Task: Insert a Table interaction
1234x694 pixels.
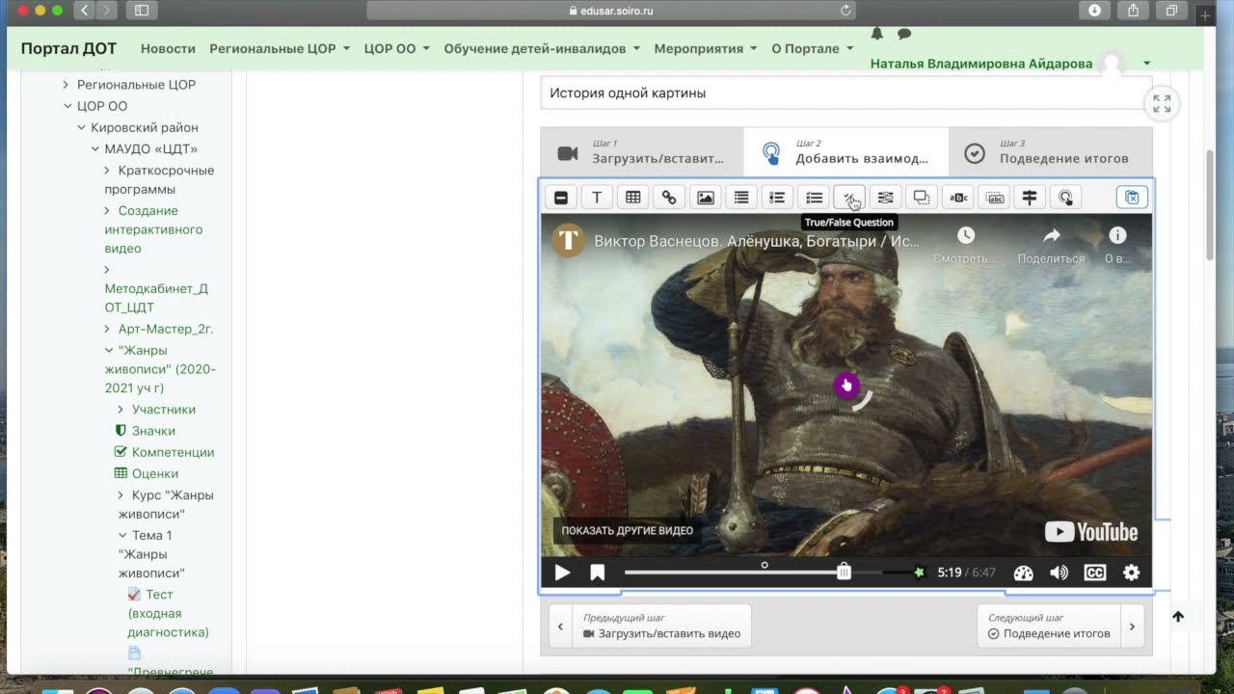Action: click(x=633, y=198)
